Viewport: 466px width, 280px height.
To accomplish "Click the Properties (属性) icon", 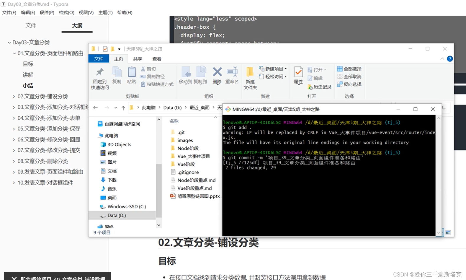I will (x=298, y=72).
